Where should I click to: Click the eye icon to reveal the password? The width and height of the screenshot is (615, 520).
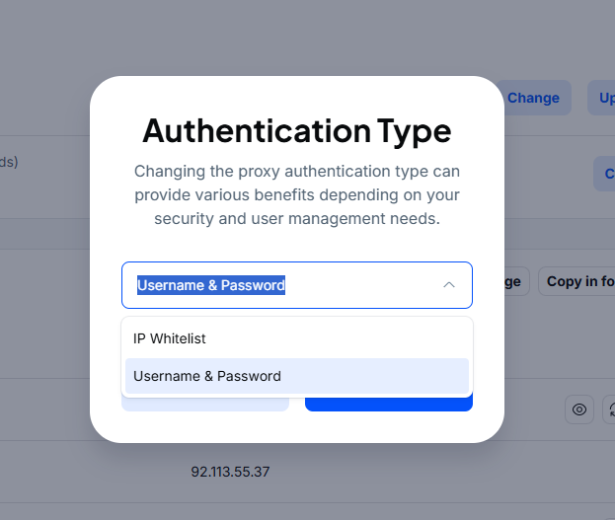click(579, 409)
